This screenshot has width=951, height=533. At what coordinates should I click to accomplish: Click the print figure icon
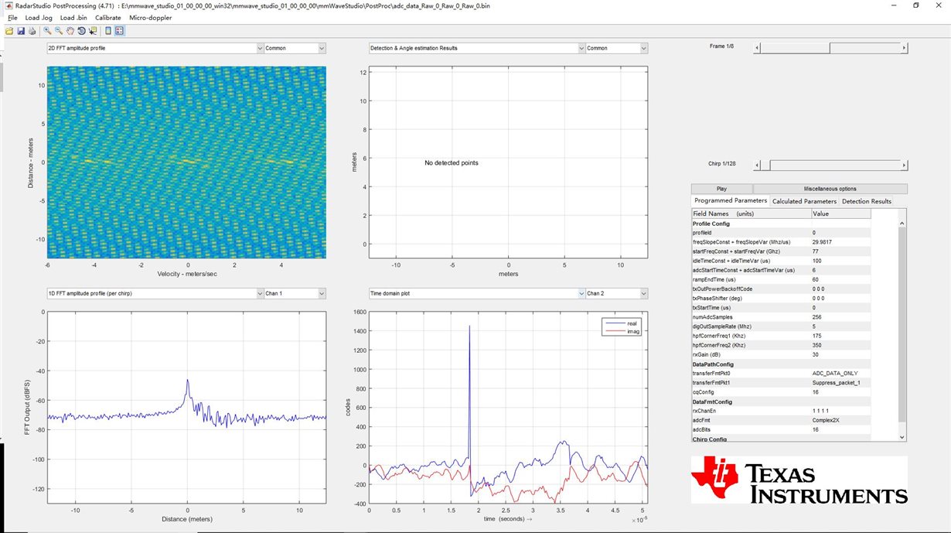[32, 31]
